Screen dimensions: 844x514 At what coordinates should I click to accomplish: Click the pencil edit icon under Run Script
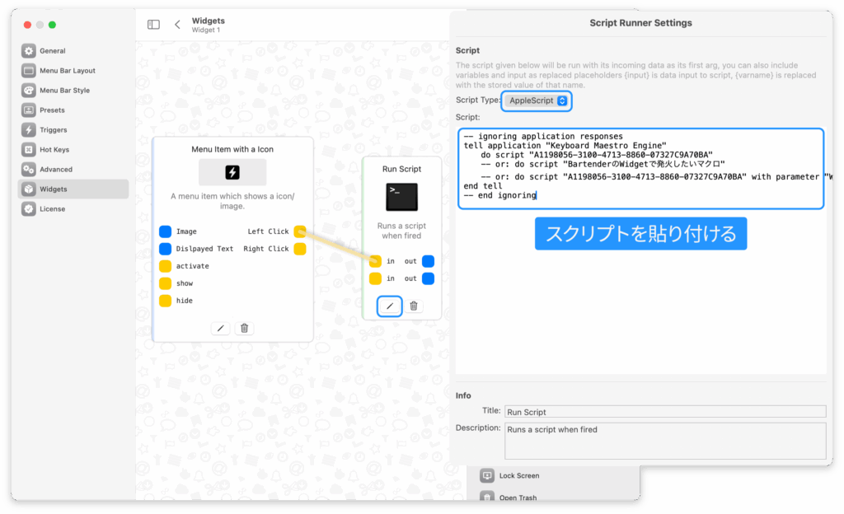[390, 306]
